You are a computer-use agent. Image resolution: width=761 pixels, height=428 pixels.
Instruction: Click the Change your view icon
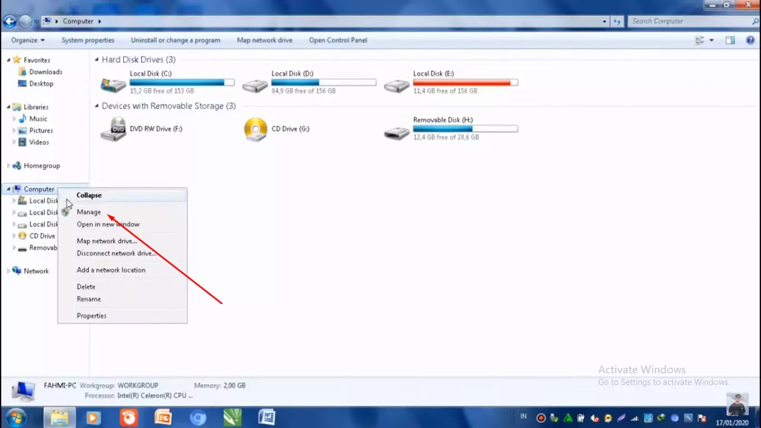point(700,40)
